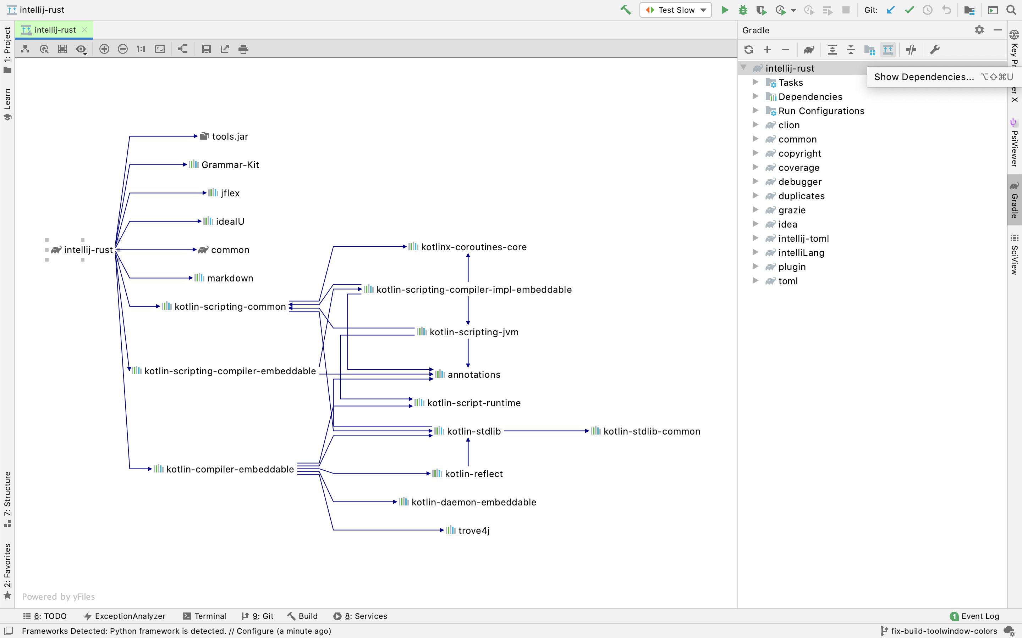
Task: Start debugging with the bug icon
Action: pos(743,10)
